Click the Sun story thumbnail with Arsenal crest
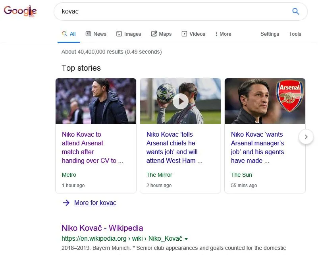 click(x=265, y=101)
